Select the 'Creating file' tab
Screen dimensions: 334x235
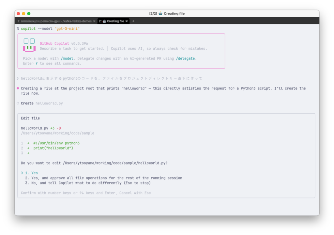click(113, 21)
